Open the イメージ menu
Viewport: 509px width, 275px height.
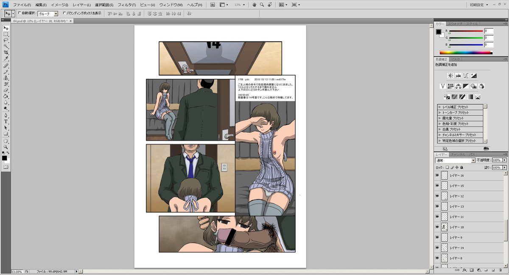(60, 5)
